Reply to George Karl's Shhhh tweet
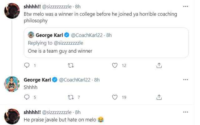The height and width of the screenshot is (125, 200). click(x=27, y=97)
